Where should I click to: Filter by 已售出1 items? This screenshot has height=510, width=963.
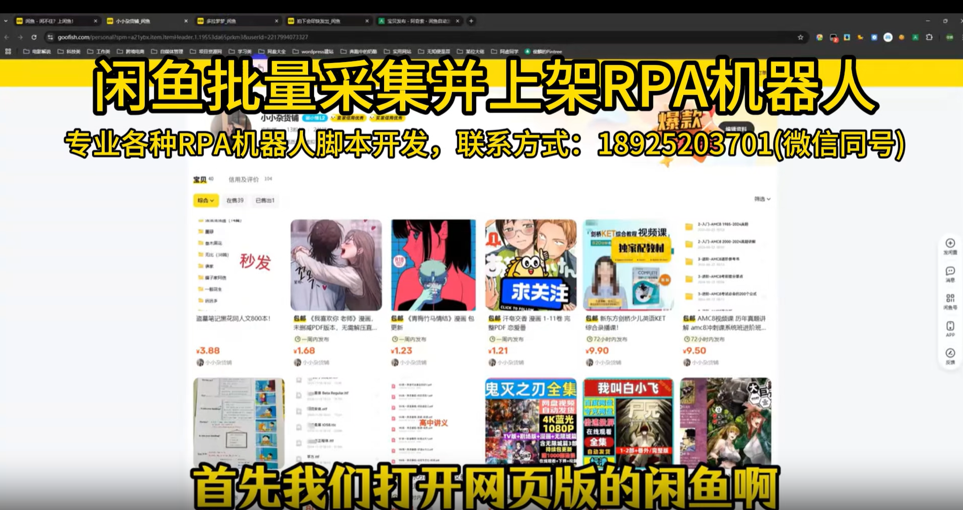pyautogui.click(x=265, y=201)
